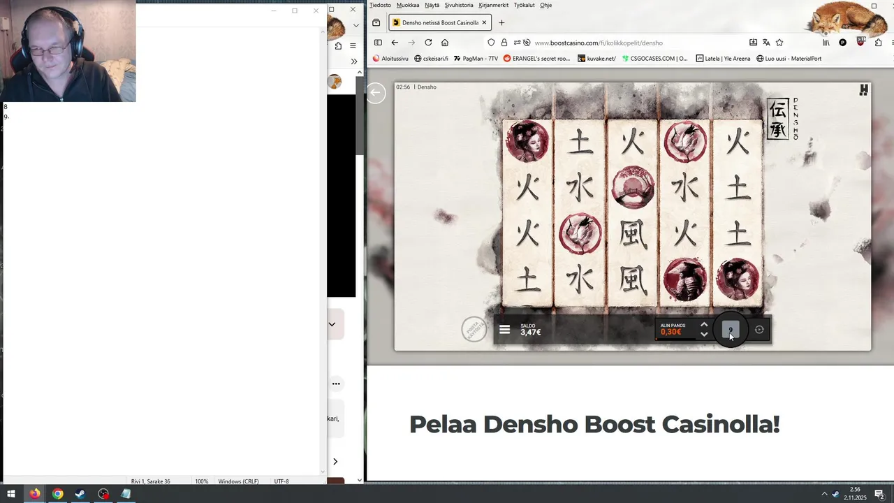
Task: Open the CSGOCASES.COM bookmark
Action: 654,59
